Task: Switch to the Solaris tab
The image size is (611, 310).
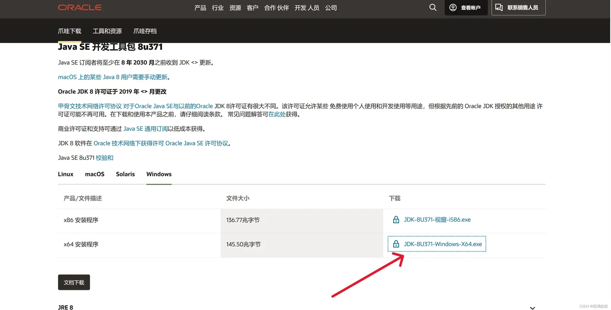Action: pos(126,174)
